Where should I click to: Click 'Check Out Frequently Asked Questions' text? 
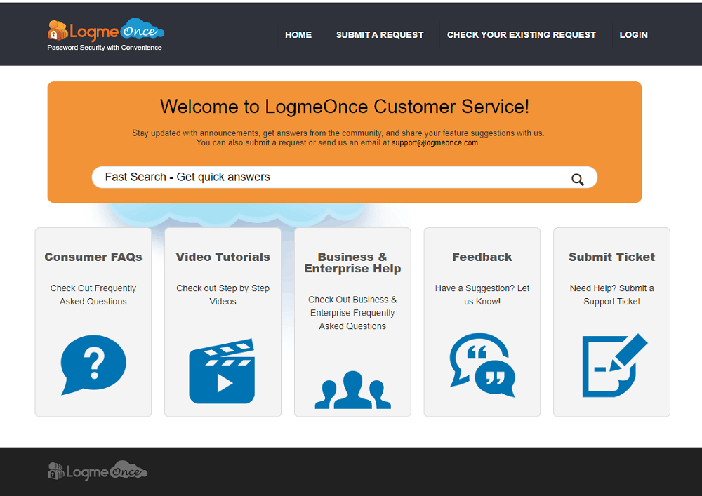click(93, 295)
